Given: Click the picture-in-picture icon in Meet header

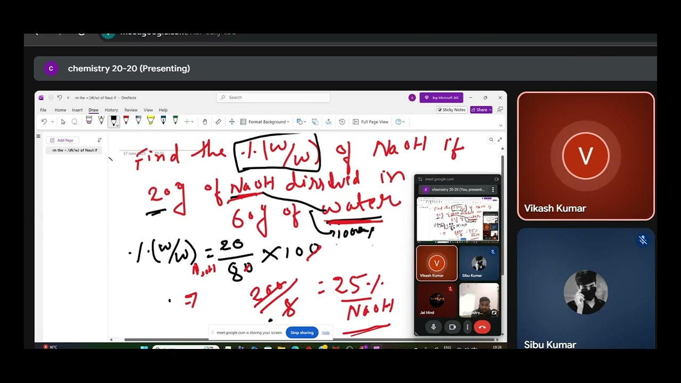Looking at the screenshot, I should click(496, 179).
